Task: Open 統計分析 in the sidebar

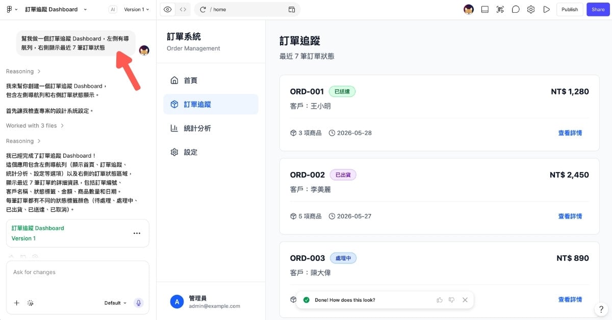Action: (x=211, y=128)
